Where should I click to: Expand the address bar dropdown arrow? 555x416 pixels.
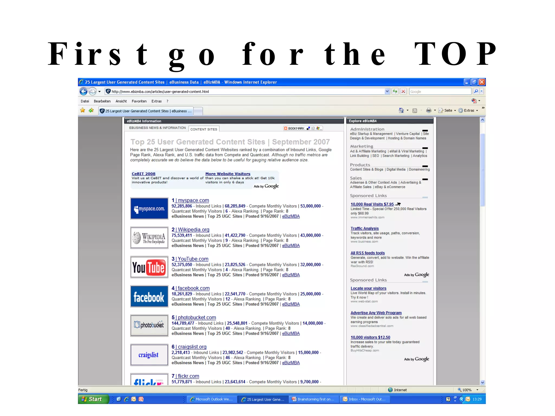pos(387,92)
